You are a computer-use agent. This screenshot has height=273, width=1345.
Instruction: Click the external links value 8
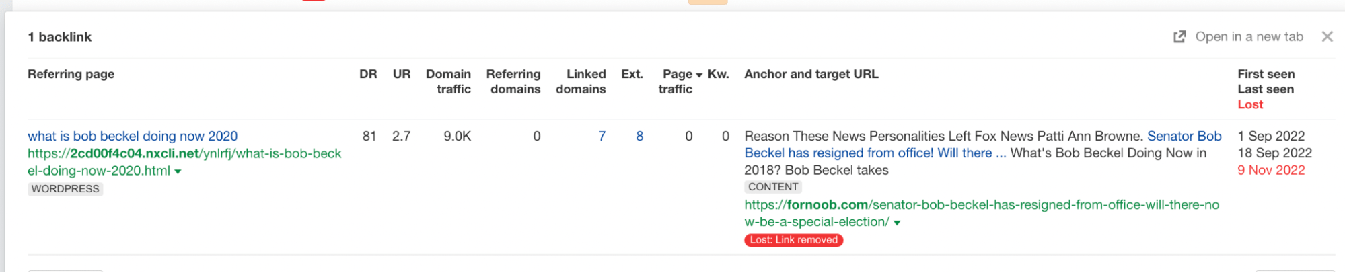(x=639, y=136)
